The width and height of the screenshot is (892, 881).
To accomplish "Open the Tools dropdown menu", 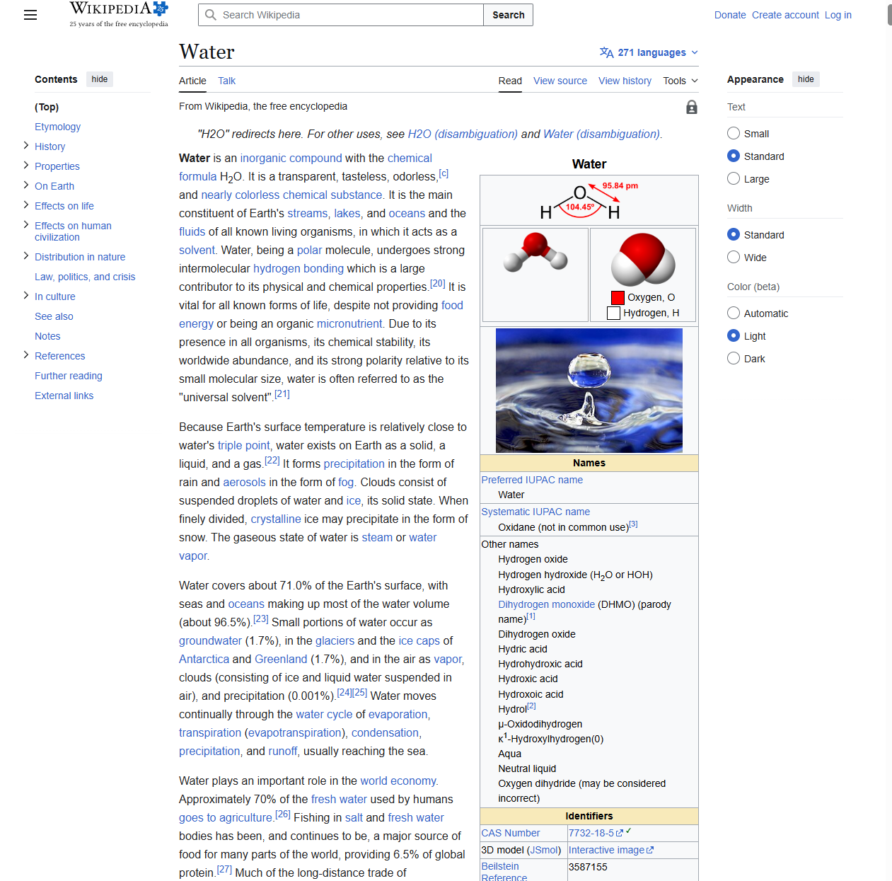I will (x=680, y=81).
